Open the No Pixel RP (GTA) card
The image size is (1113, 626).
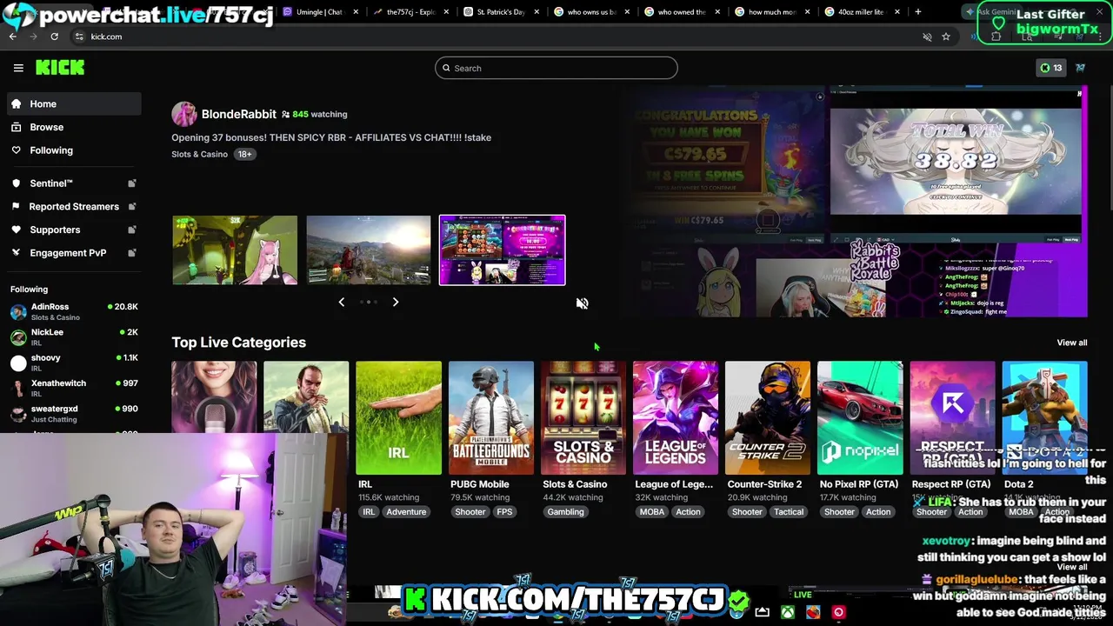point(860,418)
